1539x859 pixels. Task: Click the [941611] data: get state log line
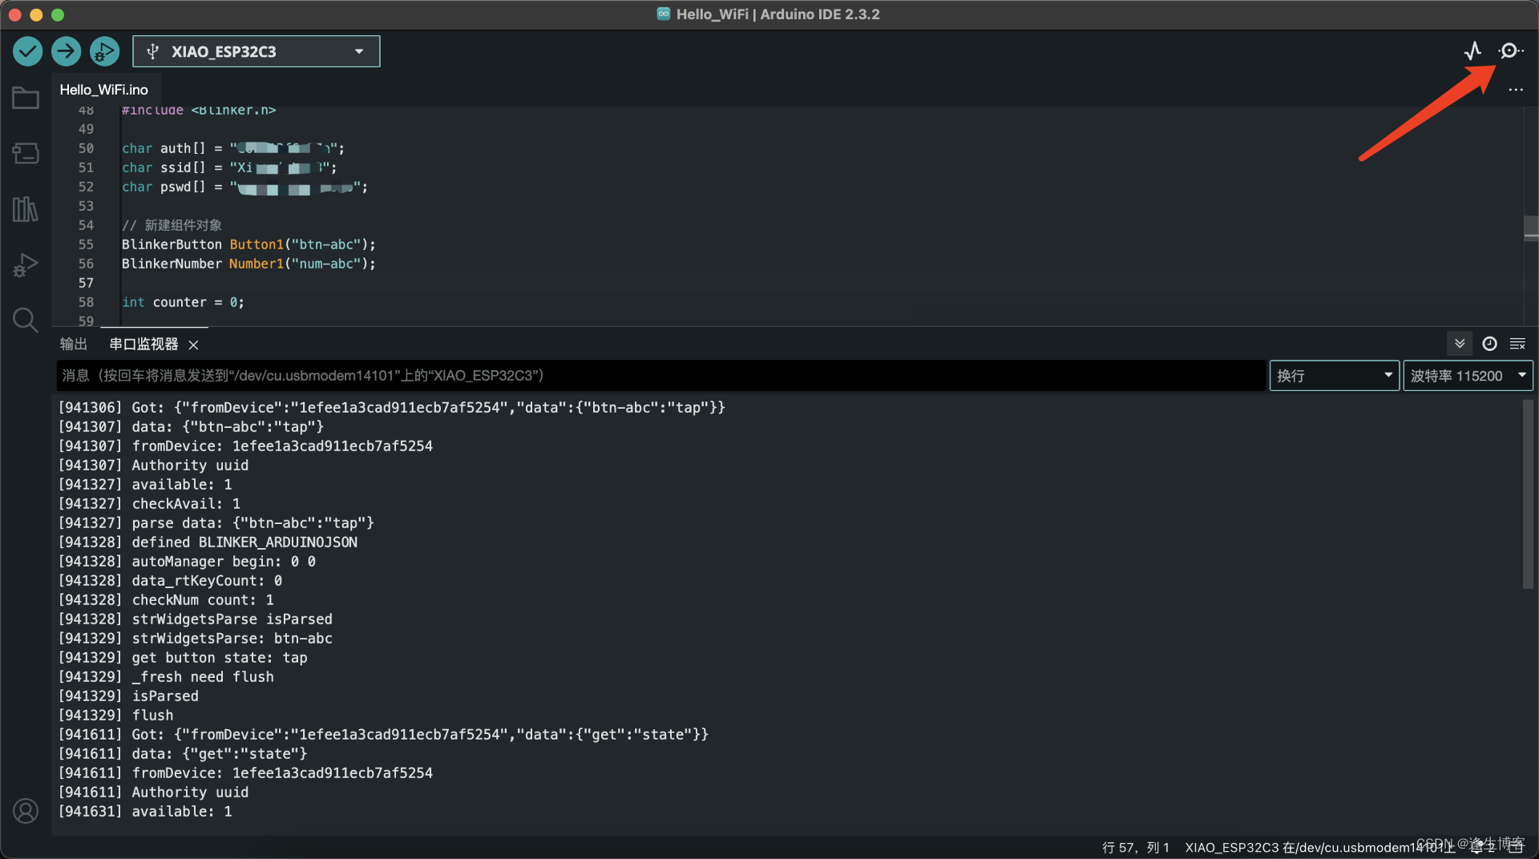(183, 754)
